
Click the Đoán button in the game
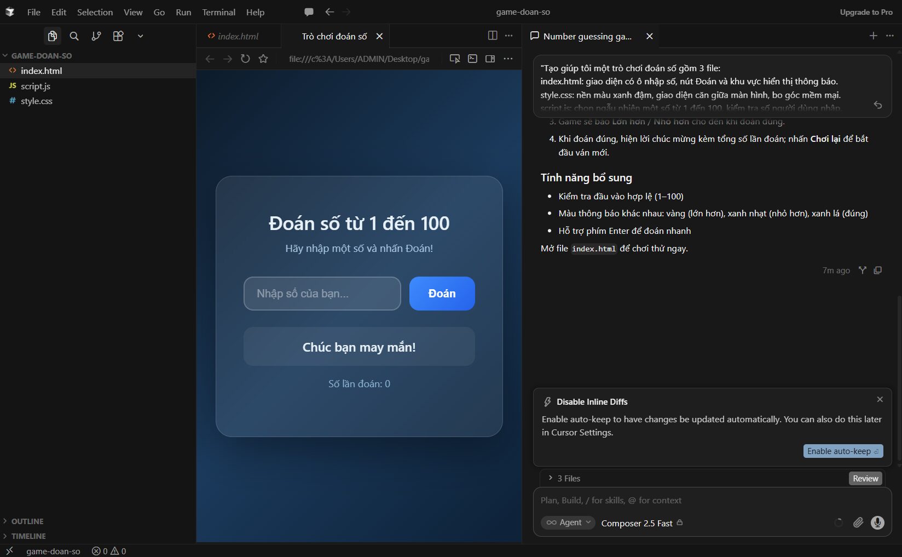point(442,294)
